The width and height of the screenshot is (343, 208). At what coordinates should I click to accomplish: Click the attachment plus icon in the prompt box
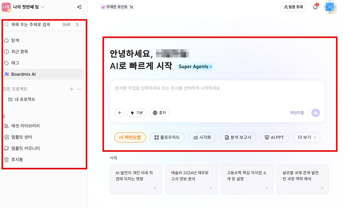[119, 113]
